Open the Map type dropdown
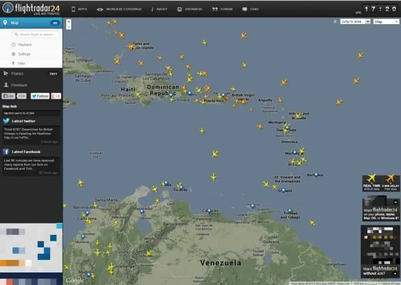This screenshot has height=285, width=401. tap(386, 22)
